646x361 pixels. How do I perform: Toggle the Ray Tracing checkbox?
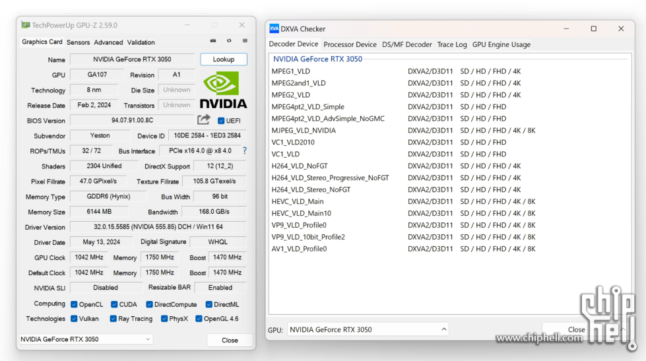[x=113, y=319]
